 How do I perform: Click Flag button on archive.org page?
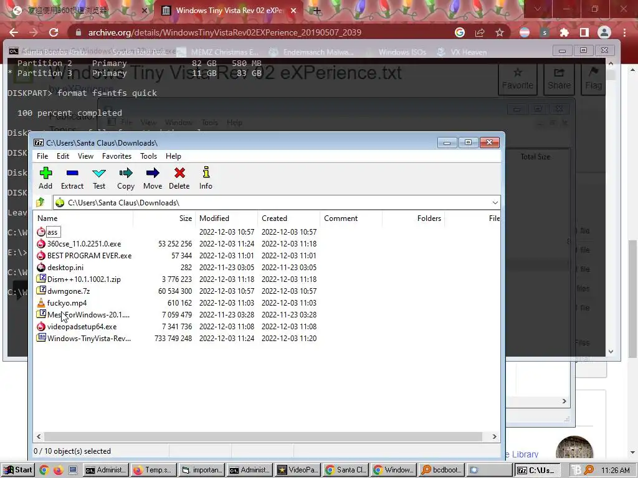click(x=594, y=79)
